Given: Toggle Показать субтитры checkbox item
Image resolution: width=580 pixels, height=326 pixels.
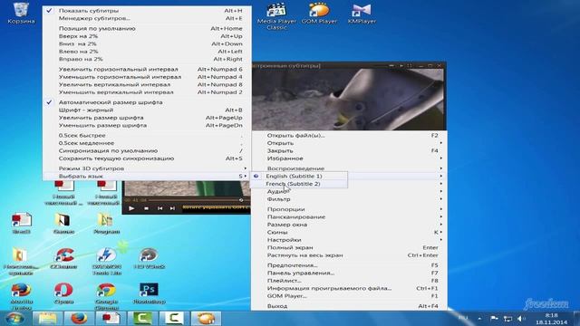Looking at the screenshot, I should pos(147,11).
